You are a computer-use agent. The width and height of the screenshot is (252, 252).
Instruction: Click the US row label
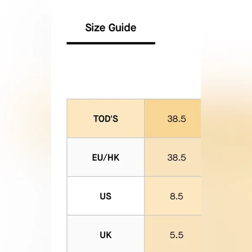(x=106, y=196)
